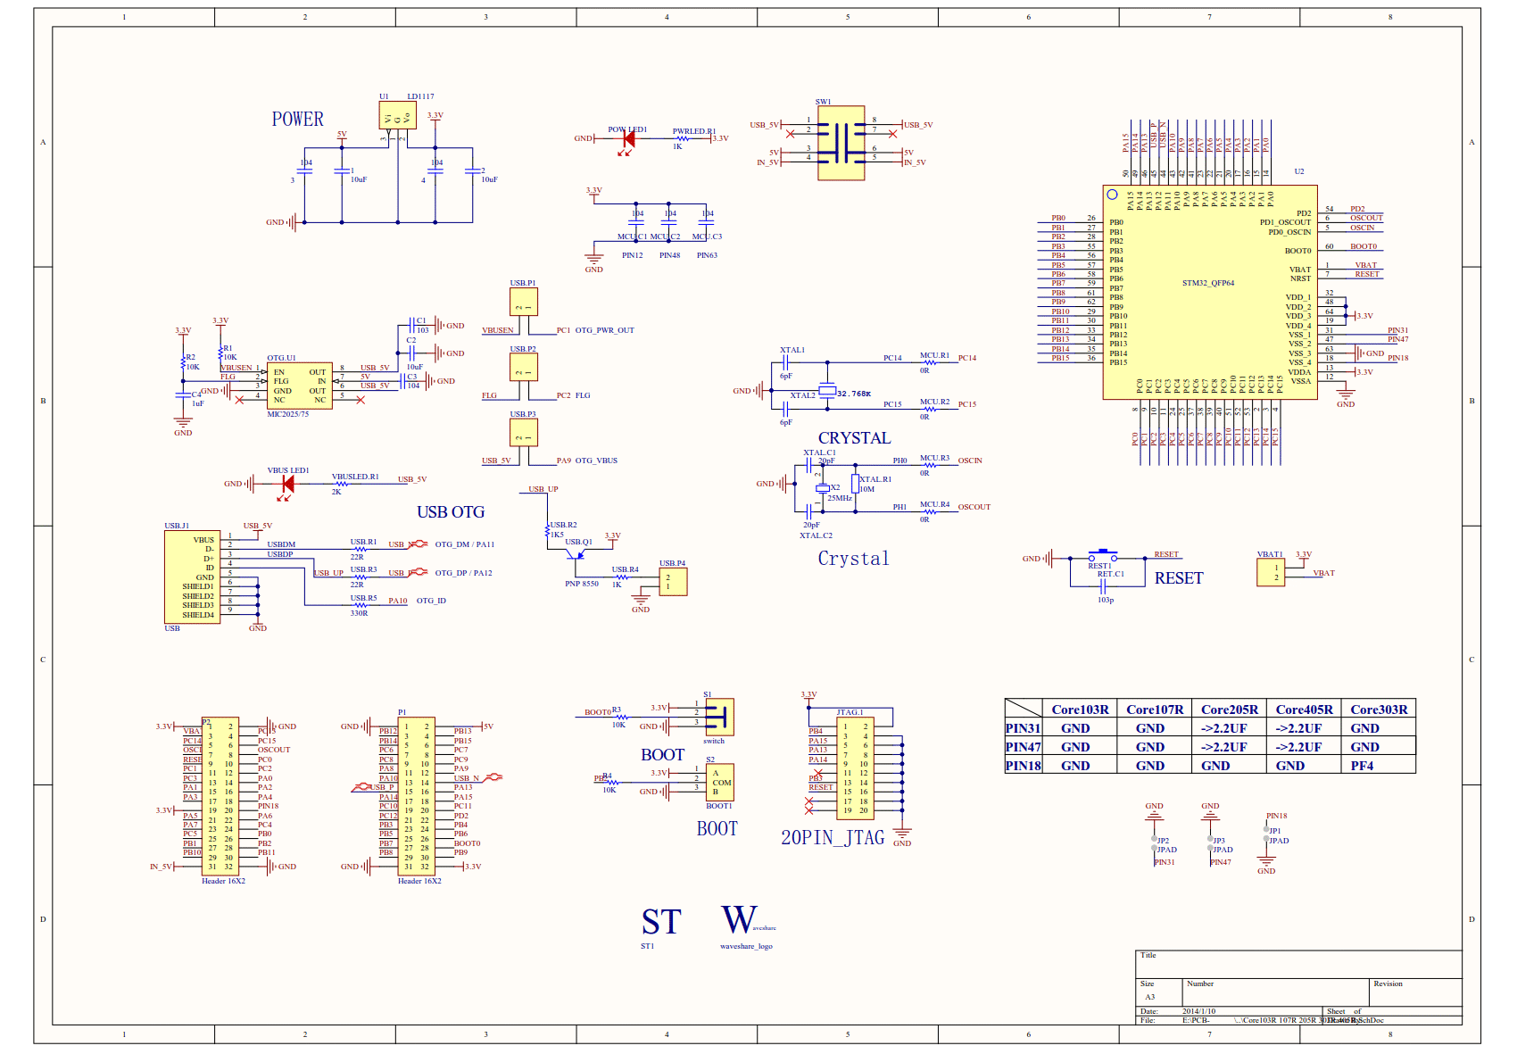The height and width of the screenshot is (1054, 1517).
Task: Select the USB.P1 jumper block
Action: tap(524, 302)
